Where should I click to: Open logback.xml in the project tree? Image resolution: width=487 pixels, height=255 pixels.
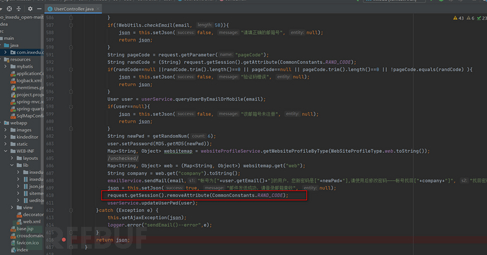point(26,80)
